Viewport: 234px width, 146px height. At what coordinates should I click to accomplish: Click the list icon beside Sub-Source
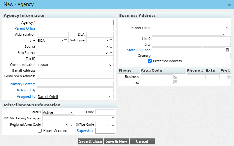(111, 53)
